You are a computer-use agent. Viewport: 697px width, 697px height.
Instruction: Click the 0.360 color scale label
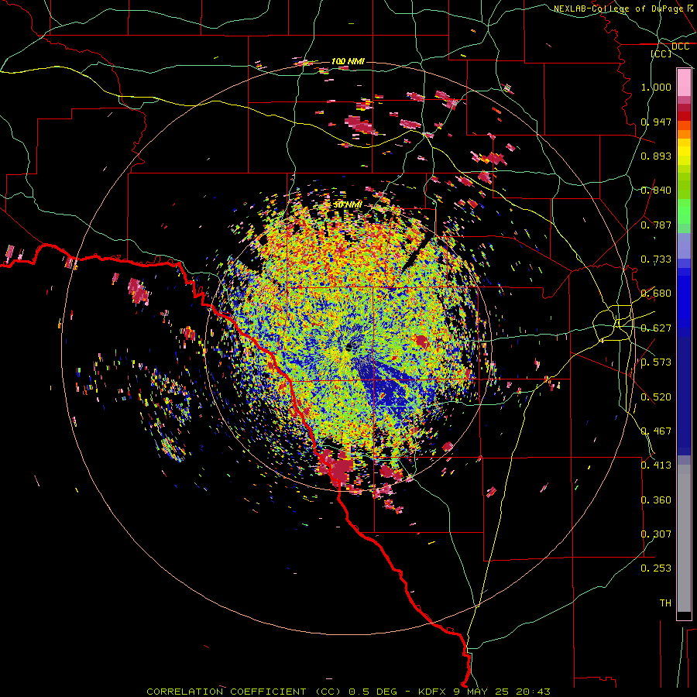[656, 500]
